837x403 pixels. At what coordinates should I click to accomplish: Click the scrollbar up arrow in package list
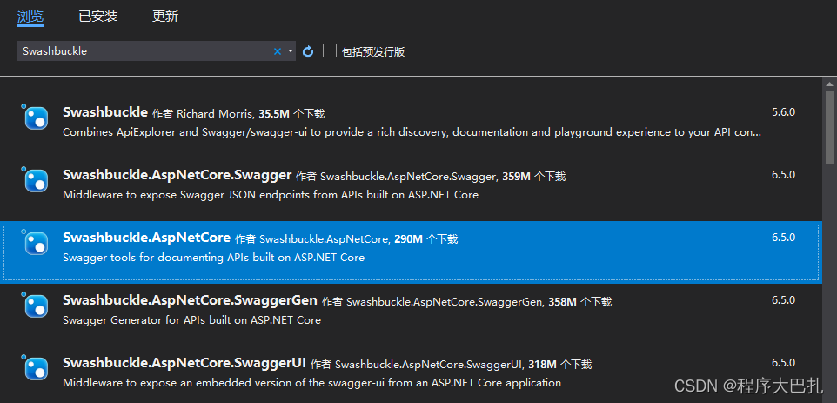point(829,84)
